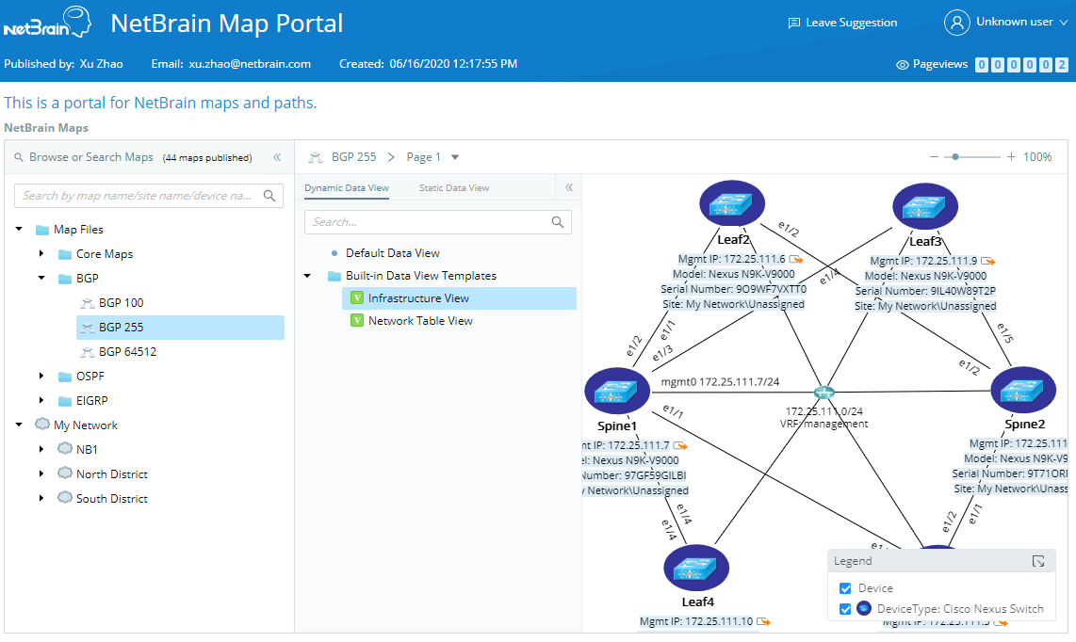Viewport: 1076px width, 642px height.
Task: Zoom out with the minus button
Action: pos(934,157)
